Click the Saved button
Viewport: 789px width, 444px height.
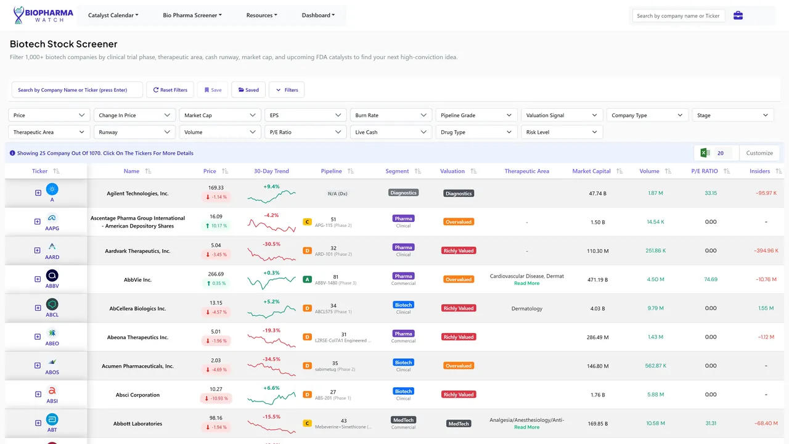(x=248, y=90)
